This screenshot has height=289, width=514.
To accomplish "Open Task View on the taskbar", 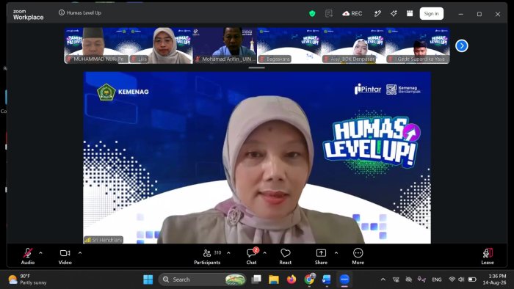I will pos(256,279).
